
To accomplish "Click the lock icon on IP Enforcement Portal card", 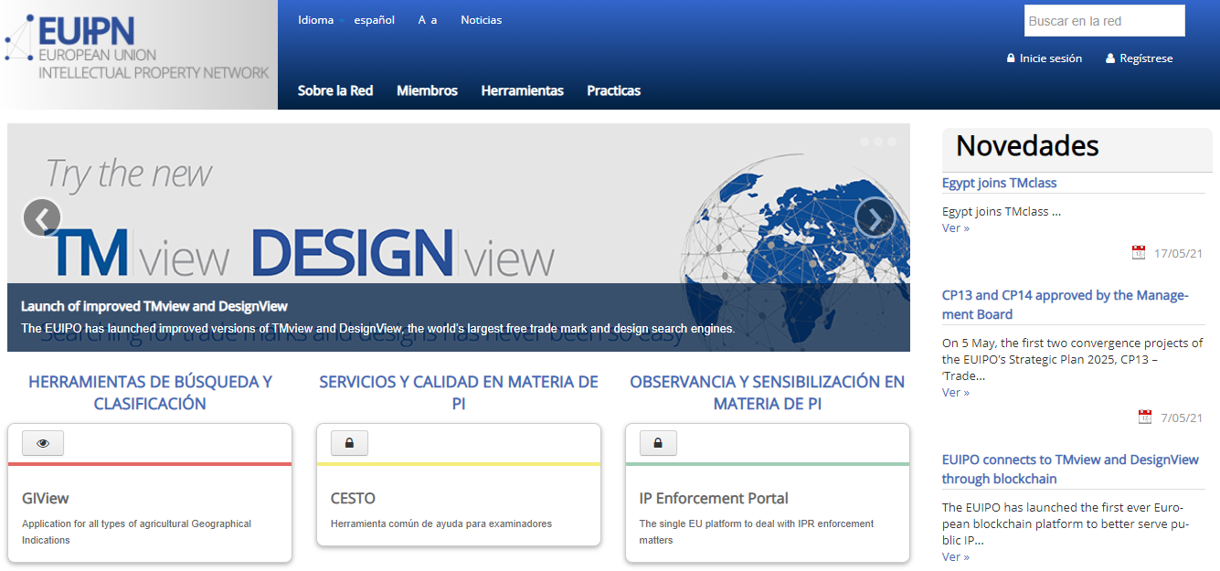I will pyautogui.click(x=658, y=444).
